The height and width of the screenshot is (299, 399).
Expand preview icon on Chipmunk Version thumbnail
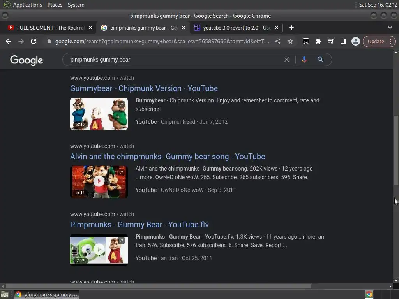[121, 104]
